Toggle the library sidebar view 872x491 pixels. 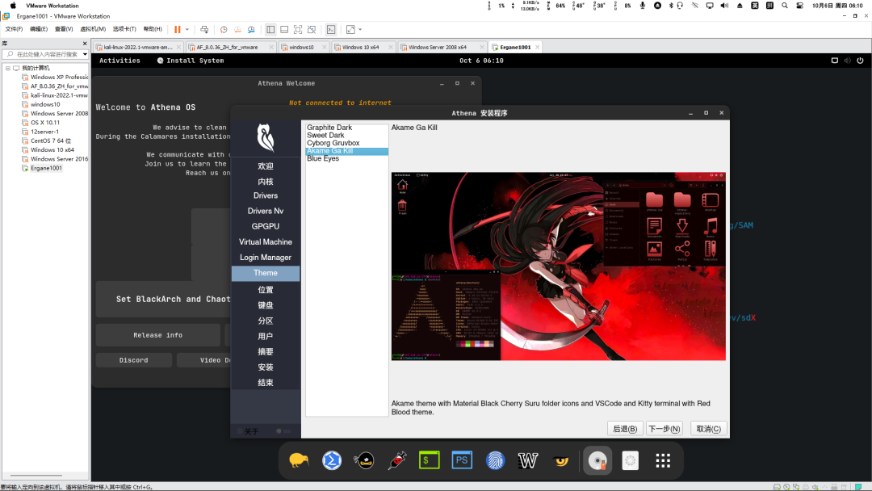270,29
